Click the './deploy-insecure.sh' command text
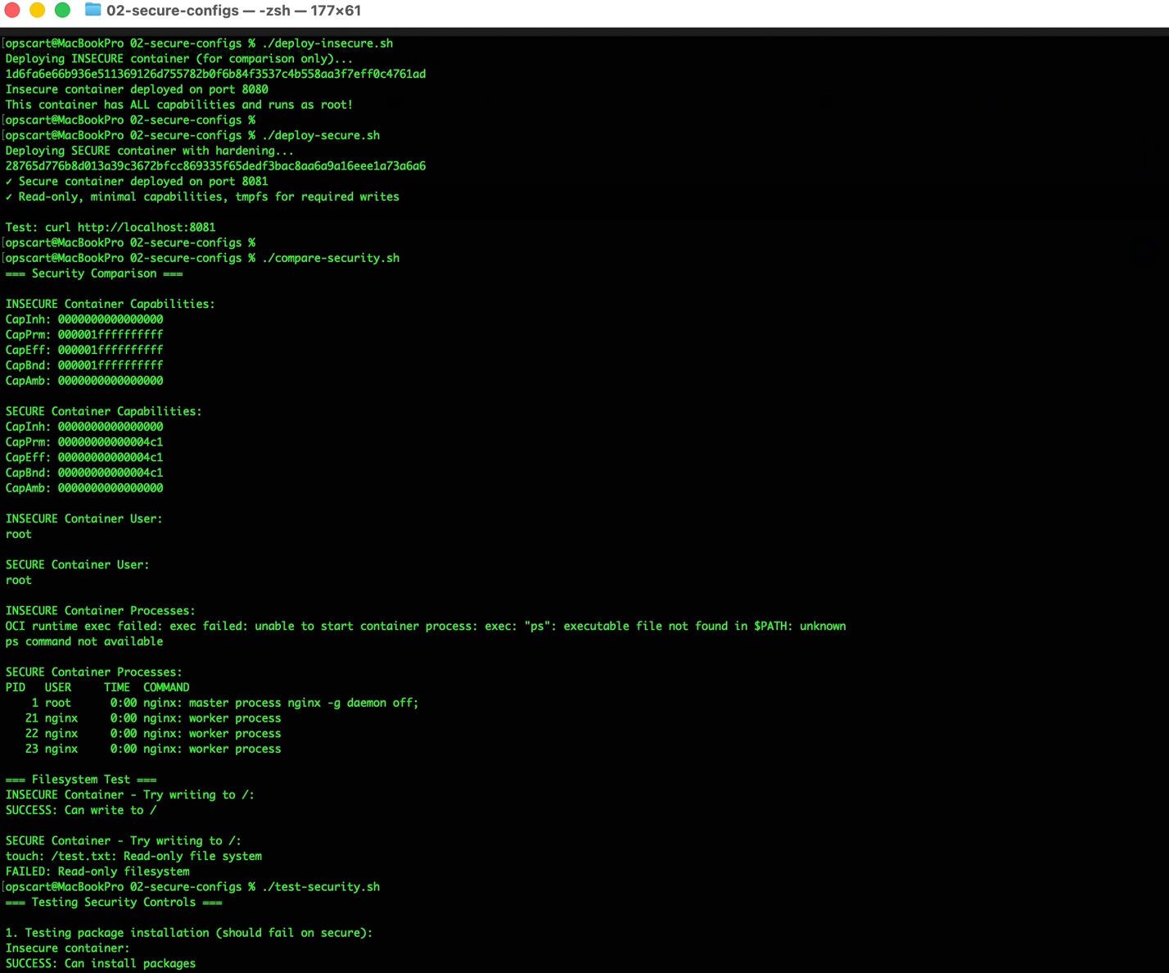 point(327,43)
